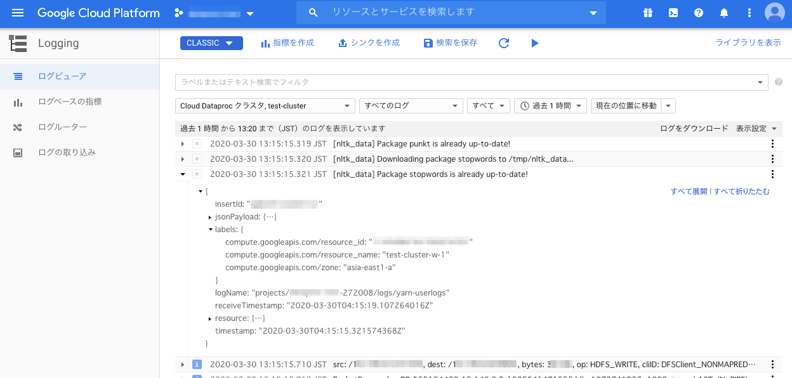Open the navigation hamburger menu
The image size is (792, 378).
17,13
